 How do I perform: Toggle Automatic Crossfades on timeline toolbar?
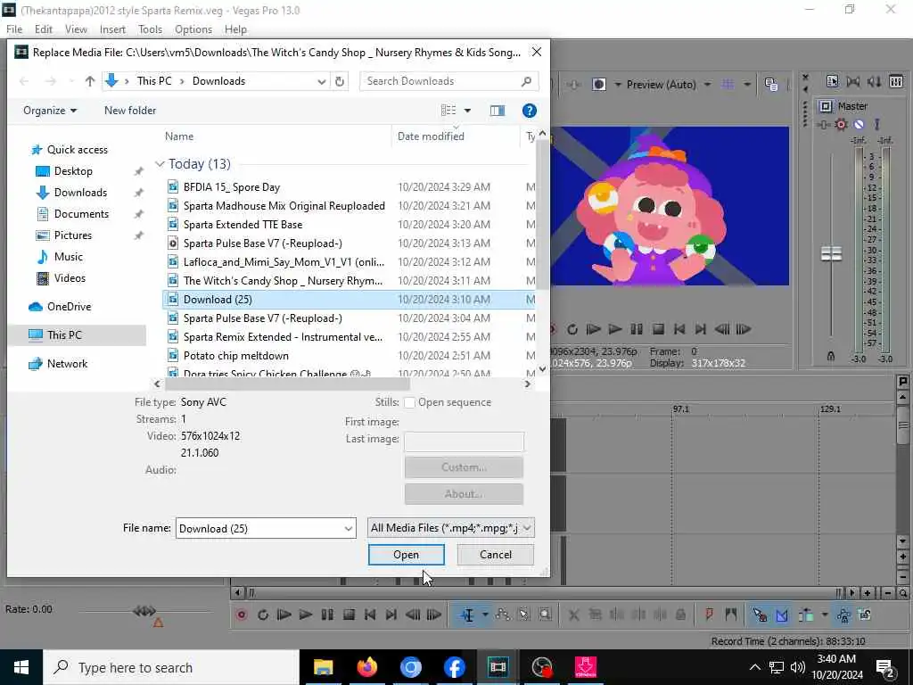click(x=782, y=615)
